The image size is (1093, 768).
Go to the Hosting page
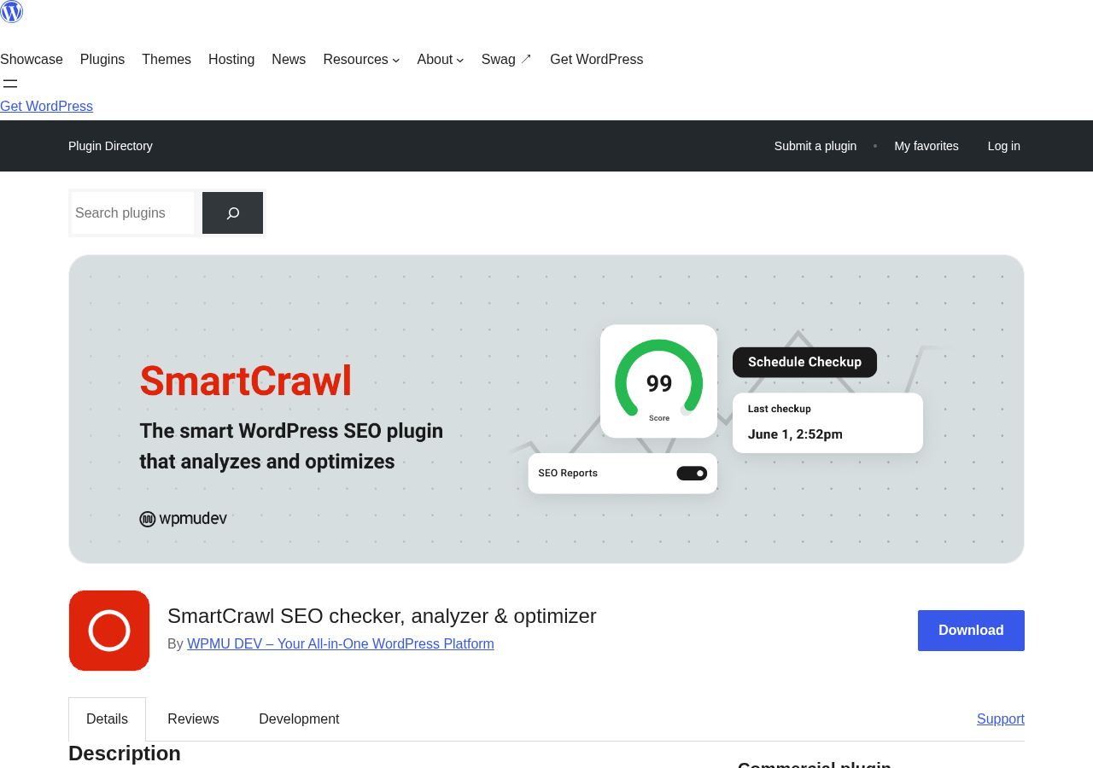click(231, 60)
